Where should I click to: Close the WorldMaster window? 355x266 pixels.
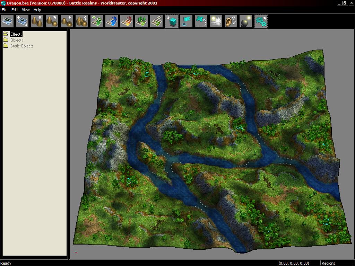[351, 3]
